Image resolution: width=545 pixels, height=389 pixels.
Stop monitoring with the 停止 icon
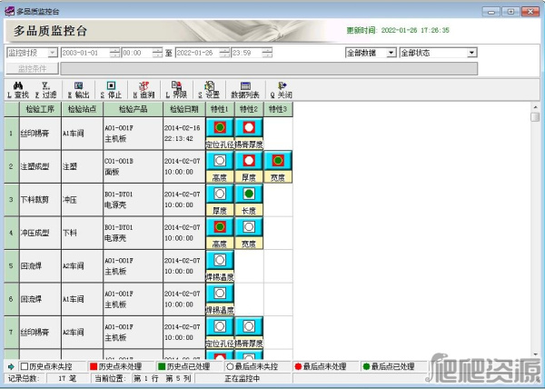[111, 85]
